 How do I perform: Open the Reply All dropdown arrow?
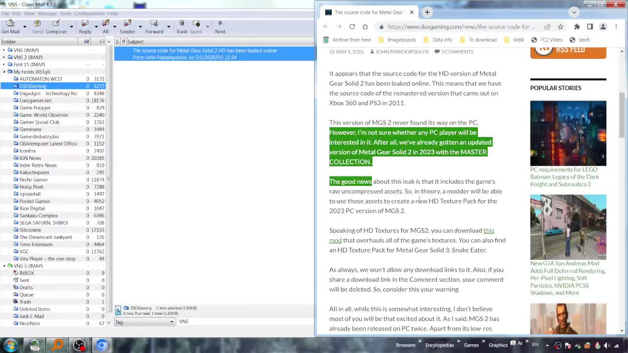coord(114,26)
